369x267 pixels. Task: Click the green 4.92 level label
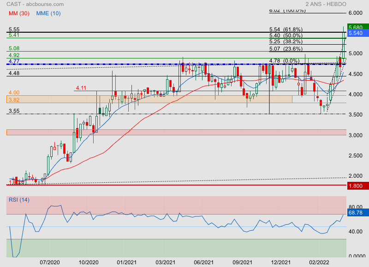tap(13, 55)
